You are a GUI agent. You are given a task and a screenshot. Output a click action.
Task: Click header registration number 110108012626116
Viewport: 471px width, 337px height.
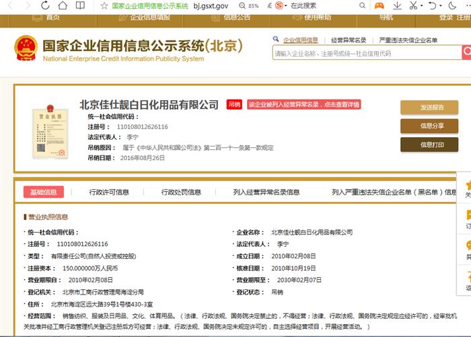point(143,126)
